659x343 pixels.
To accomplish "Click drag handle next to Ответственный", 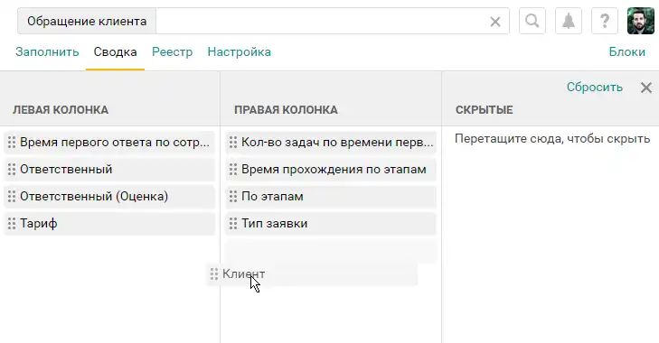I will click(12, 169).
